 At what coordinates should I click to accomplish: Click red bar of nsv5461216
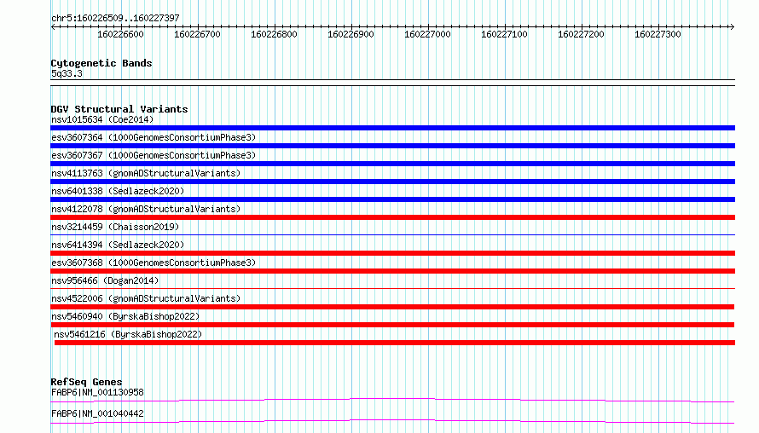pos(395,343)
